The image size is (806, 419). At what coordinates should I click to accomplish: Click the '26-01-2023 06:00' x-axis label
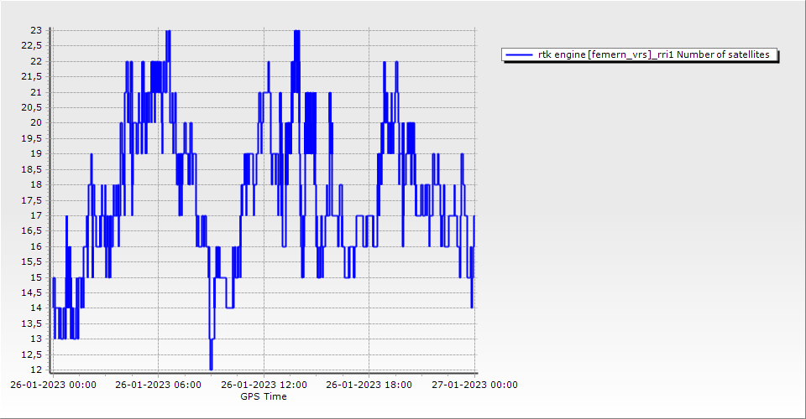(158, 385)
